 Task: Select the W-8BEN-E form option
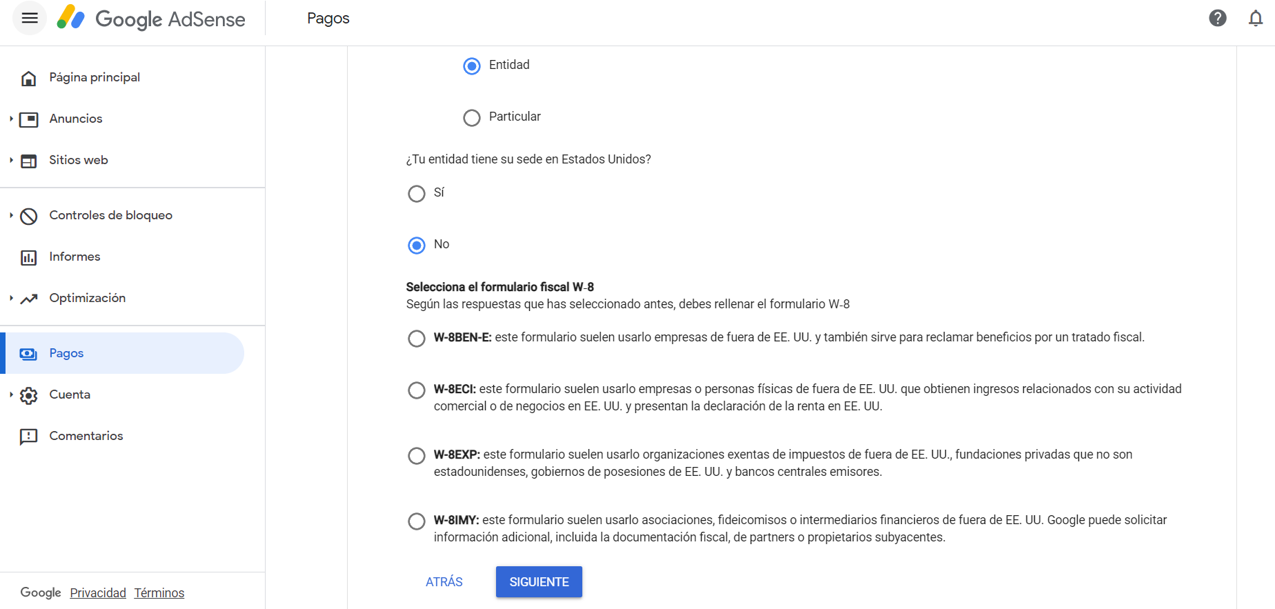[417, 339]
